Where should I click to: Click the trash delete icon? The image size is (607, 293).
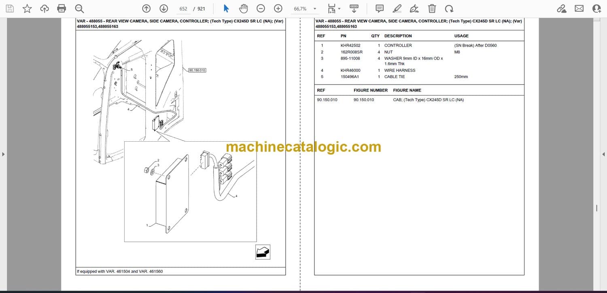tap(432, 8)
